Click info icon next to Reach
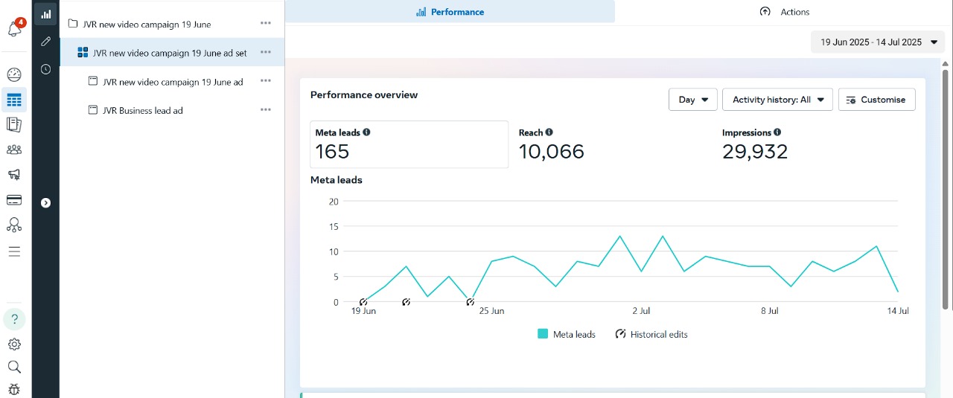This screenshot has height=398, width=953. [549, 132]
